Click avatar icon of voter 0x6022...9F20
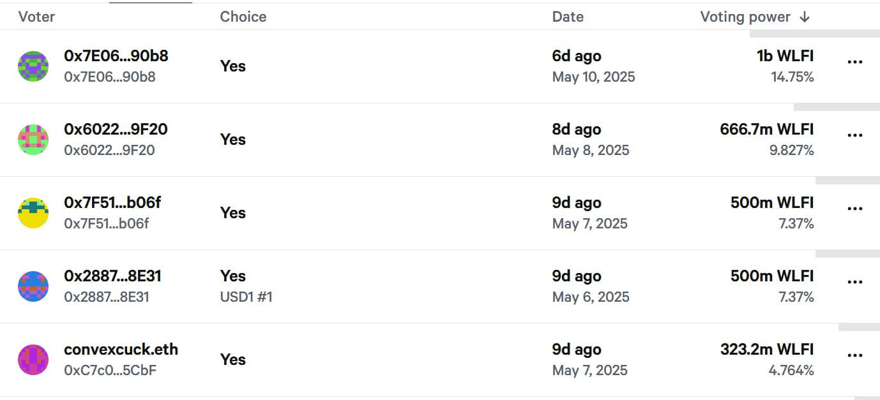 33,140
